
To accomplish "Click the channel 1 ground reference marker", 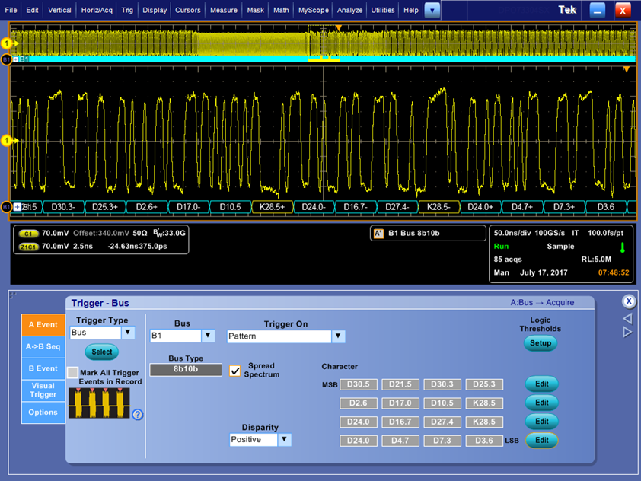I will pyautogui.click(x=7, y=141).
